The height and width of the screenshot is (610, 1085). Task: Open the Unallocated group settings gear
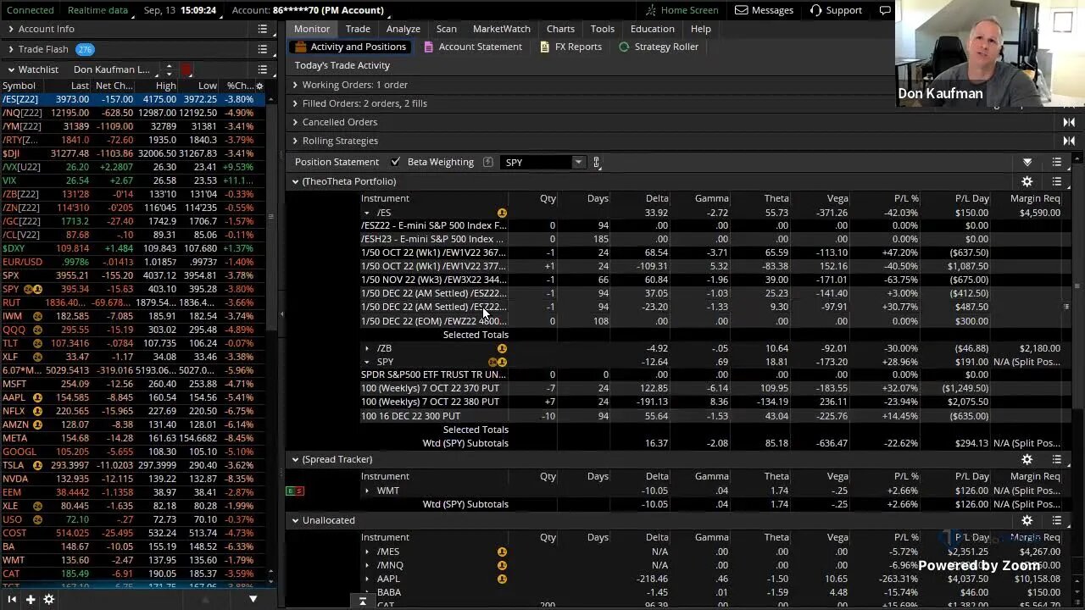(x=1027, y=520)
